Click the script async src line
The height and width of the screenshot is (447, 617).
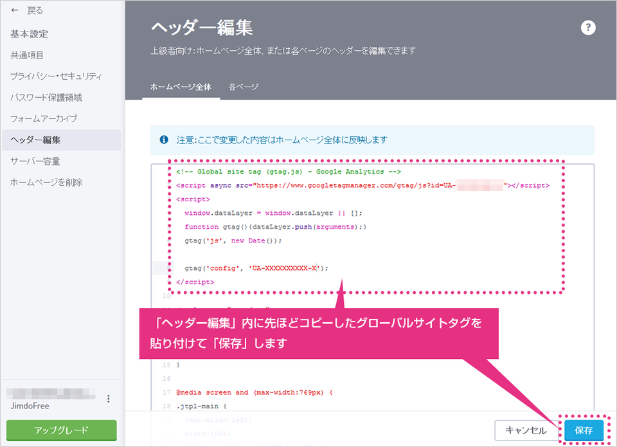click(362, 185)
